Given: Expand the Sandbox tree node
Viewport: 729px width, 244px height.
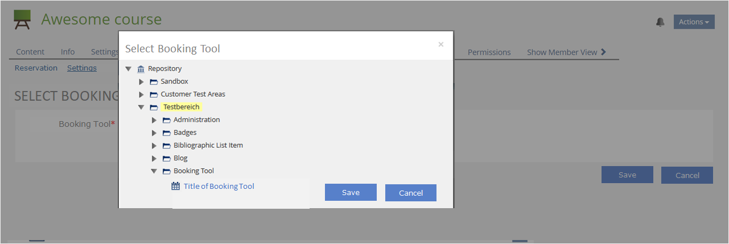Looking at the screenshot, I should [x=141, y=82].
